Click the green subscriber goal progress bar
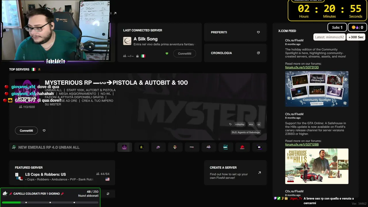Viewport: 368px width, 207px height. click(51, 202)
